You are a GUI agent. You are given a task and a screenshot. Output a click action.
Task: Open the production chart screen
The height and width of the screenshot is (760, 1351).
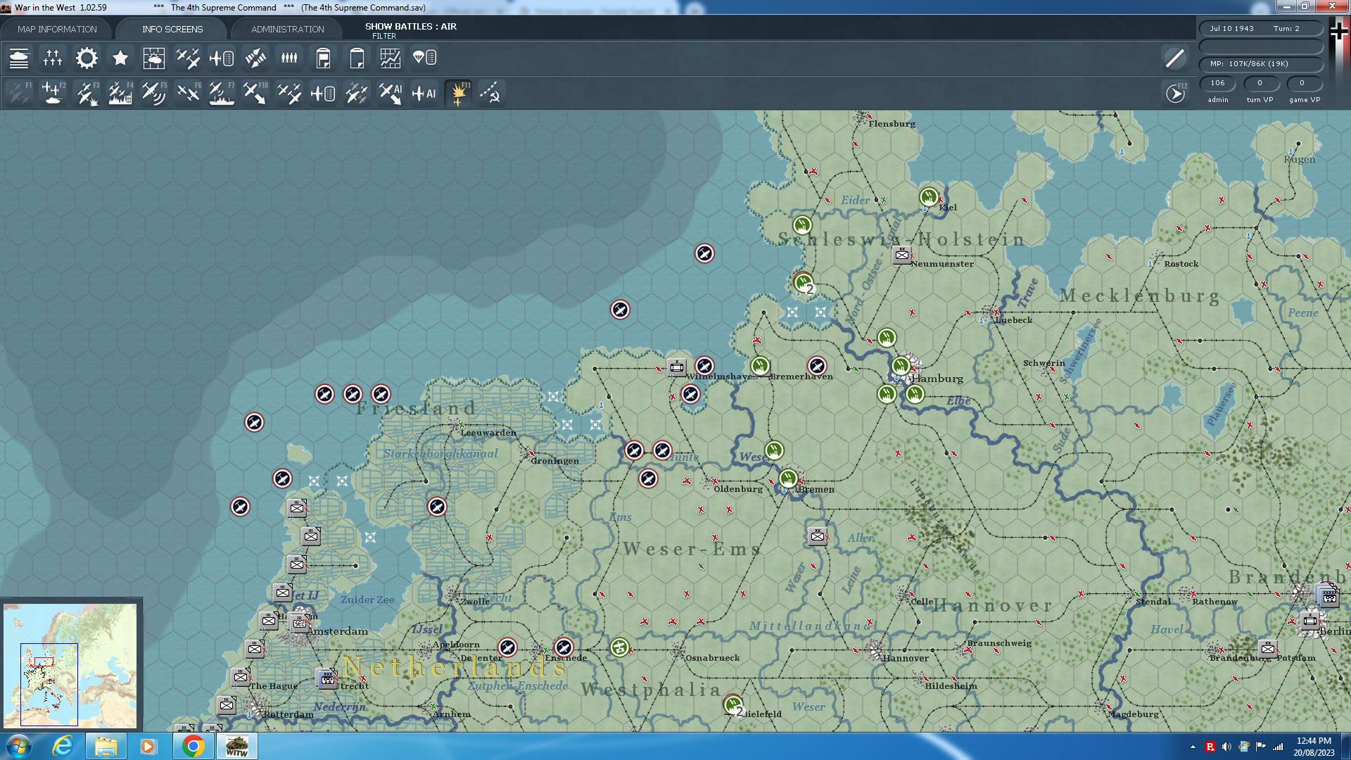(390, 58)
